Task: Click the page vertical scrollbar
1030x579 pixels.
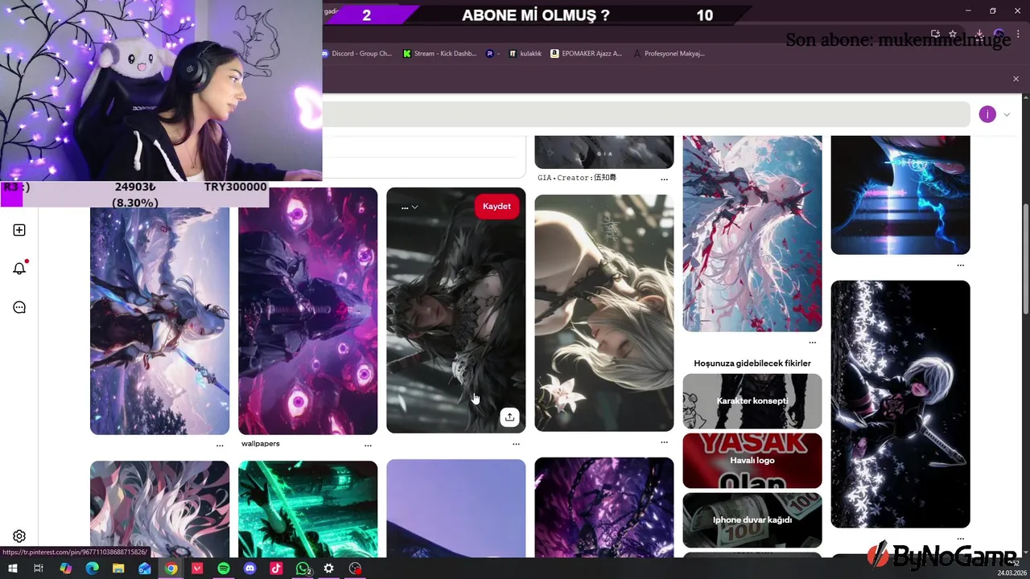Action: pyautogui.click(x=1025, y=258)
